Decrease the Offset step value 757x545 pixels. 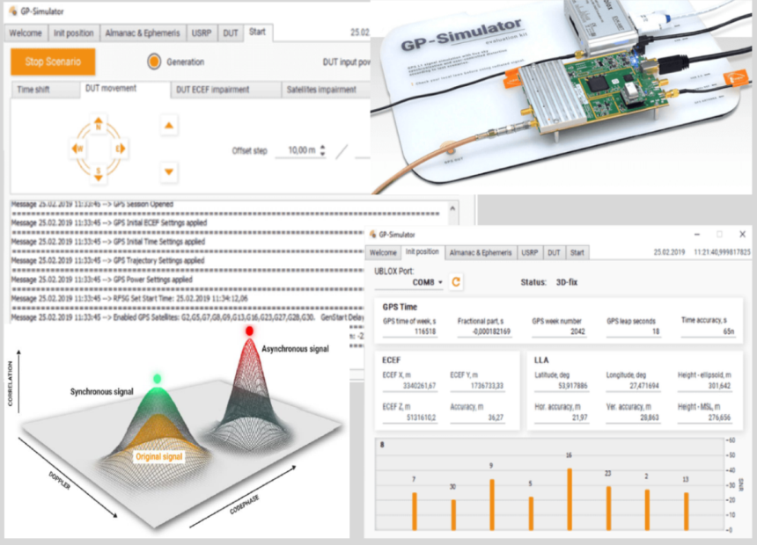(x=322, y=154)
